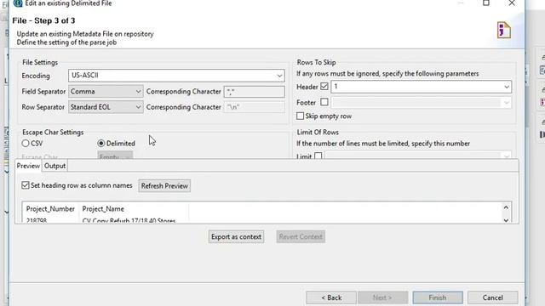Select the Delimited radio button

100,144
